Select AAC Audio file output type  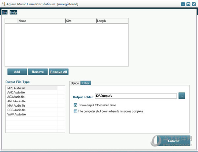(31, 92)
